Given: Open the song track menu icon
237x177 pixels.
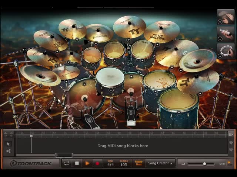Looking at the screenshot, I should tap(230, 134).
